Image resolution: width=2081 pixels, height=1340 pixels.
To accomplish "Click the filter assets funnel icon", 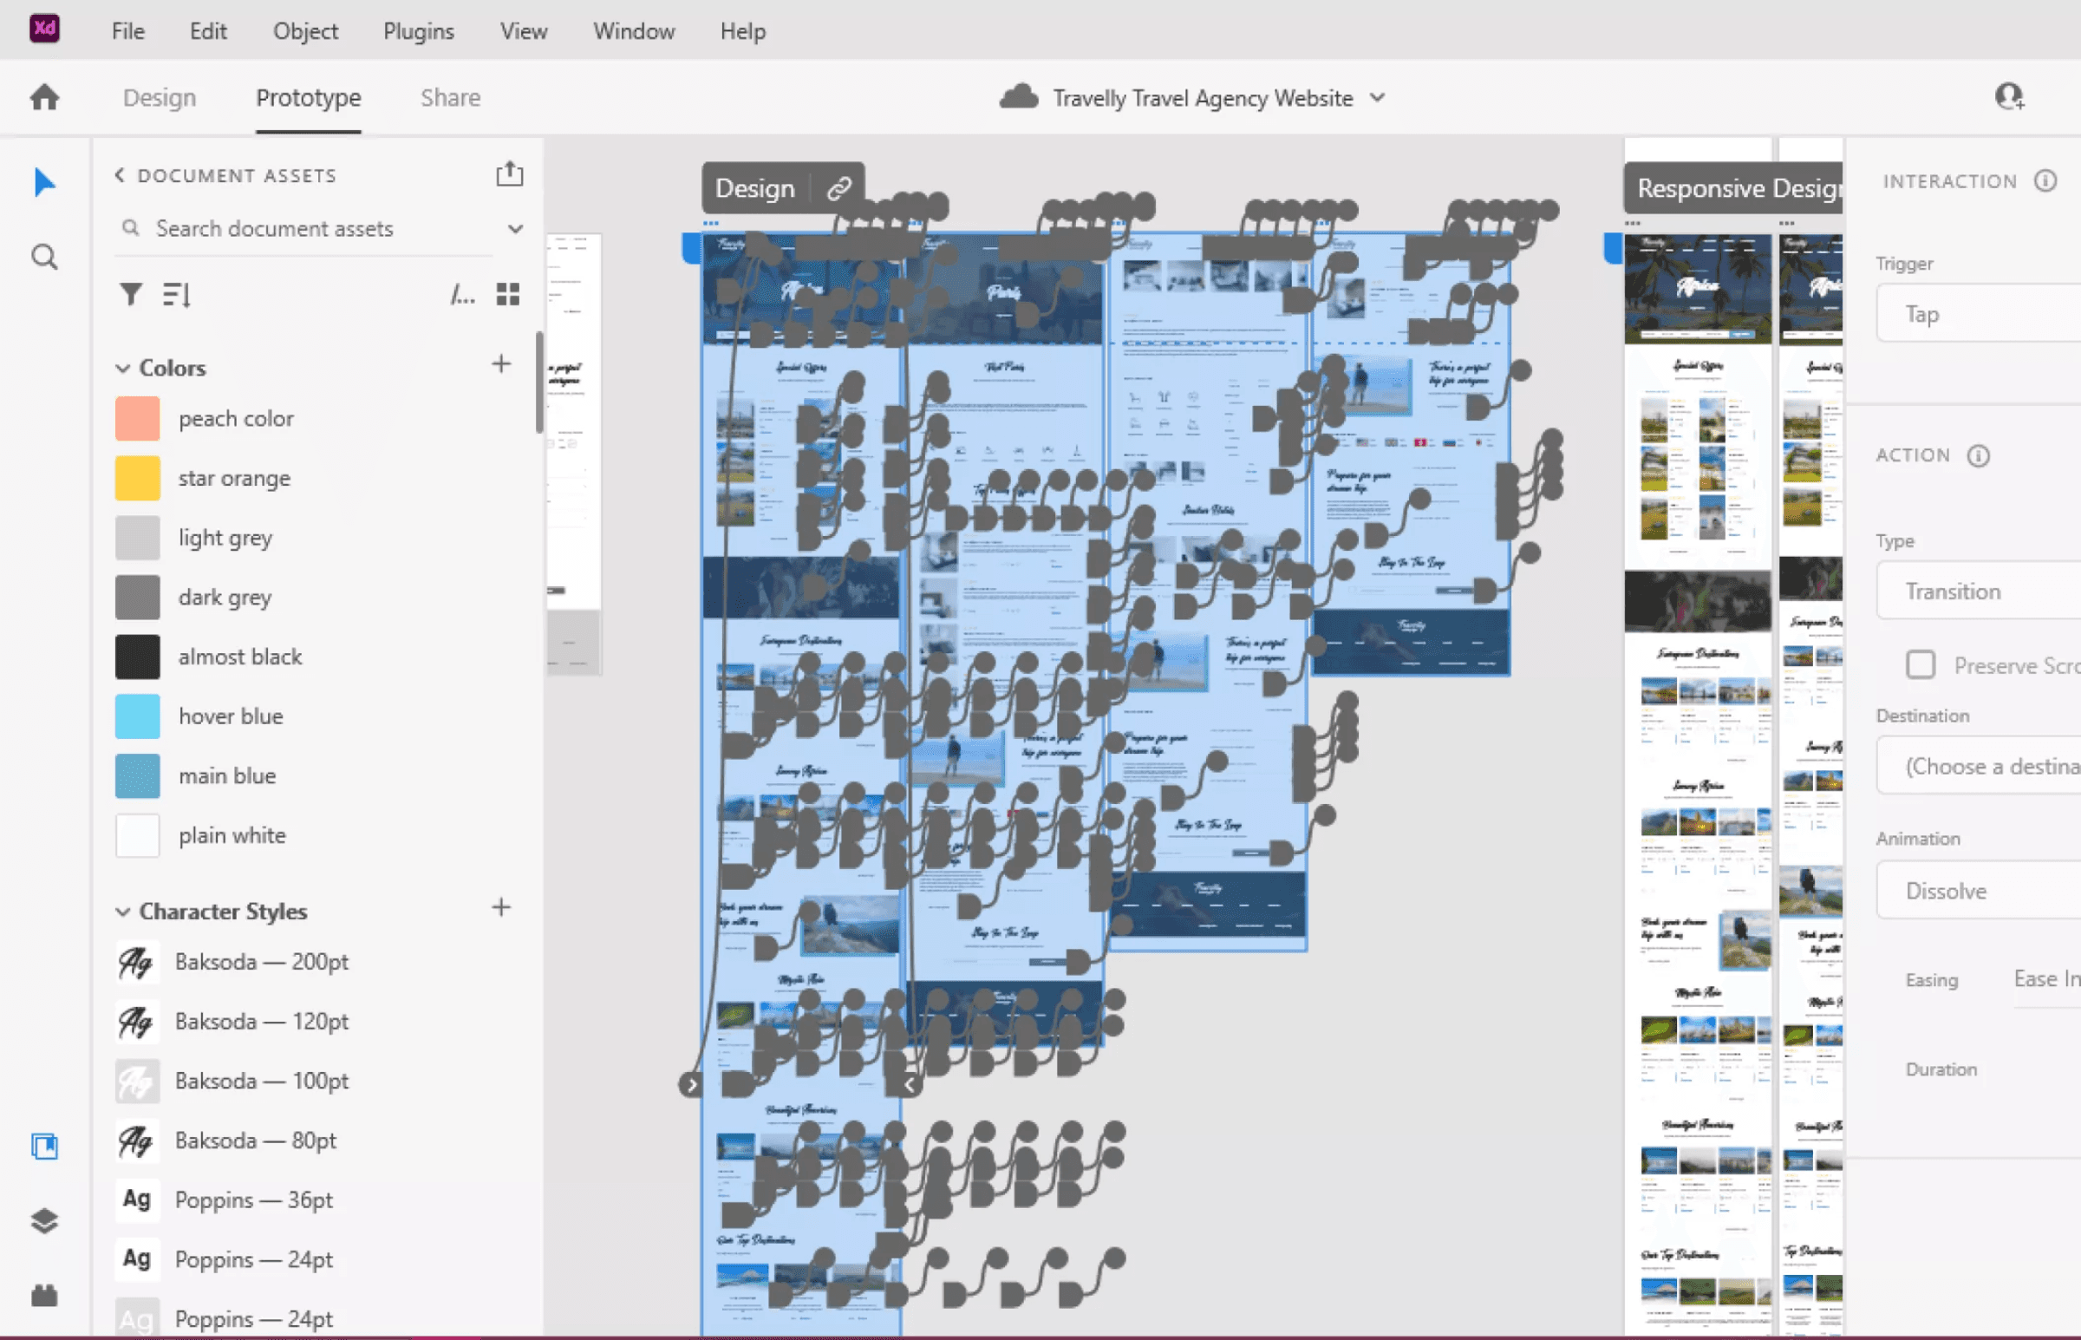I will coord(130,295).
